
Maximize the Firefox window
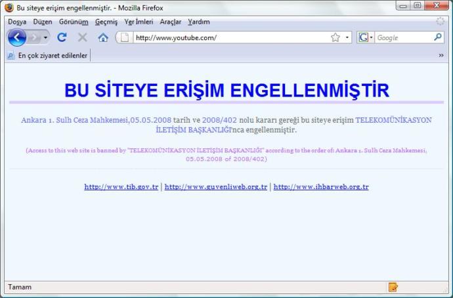[418, 5]
